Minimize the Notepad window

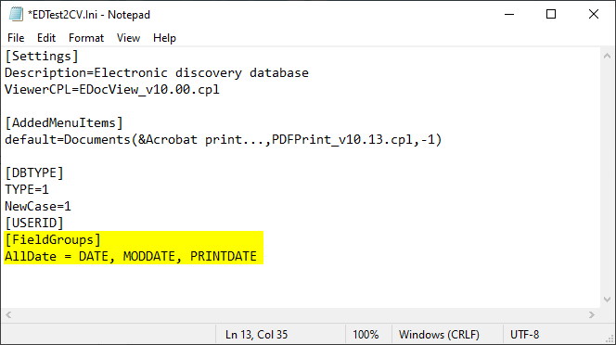[509, 15]
